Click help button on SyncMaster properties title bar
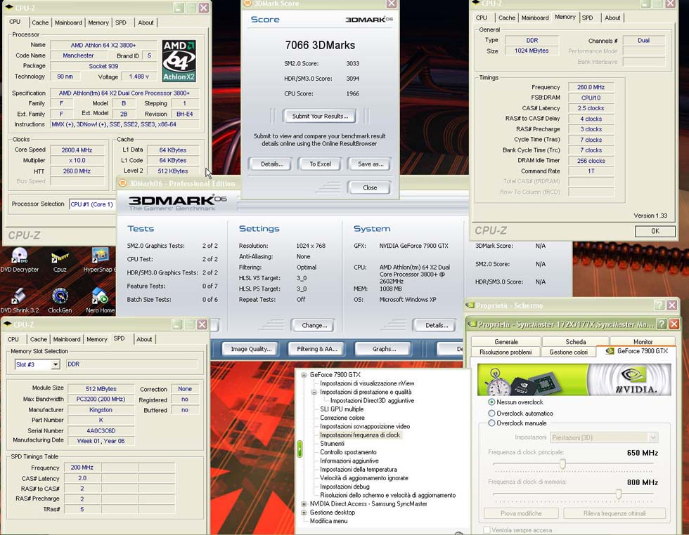 point(662,324)
